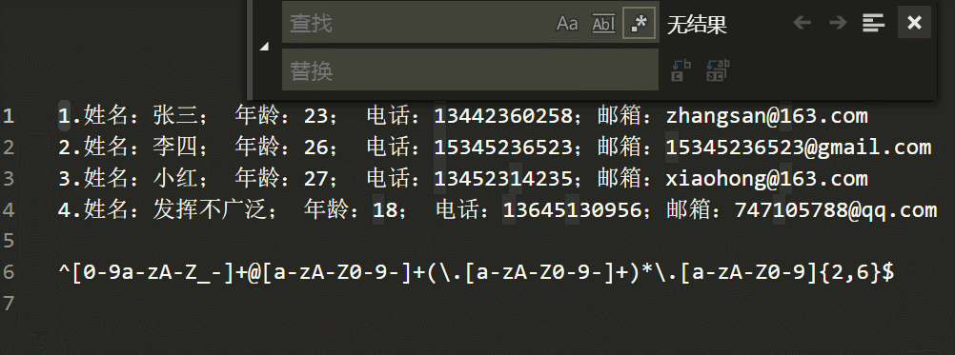
Task: Replace all matches icon
Action: (718, 70)
